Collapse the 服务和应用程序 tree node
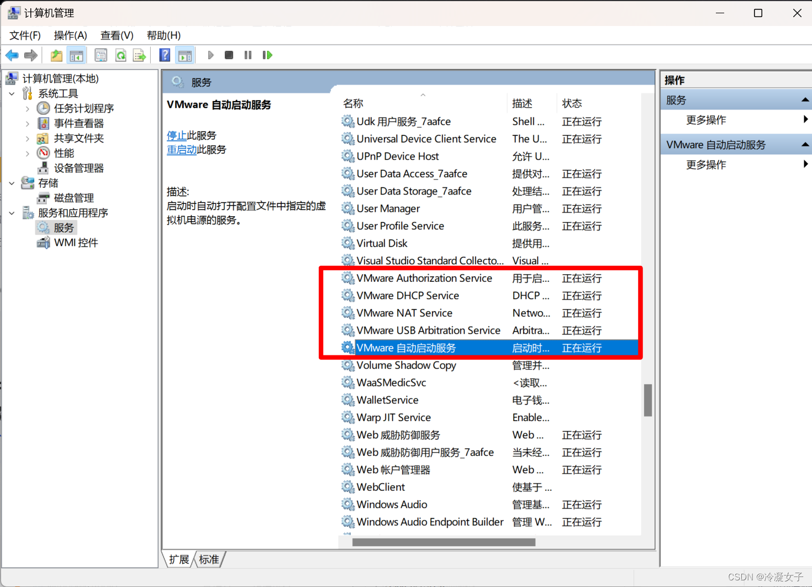 [x=12, y=213]
